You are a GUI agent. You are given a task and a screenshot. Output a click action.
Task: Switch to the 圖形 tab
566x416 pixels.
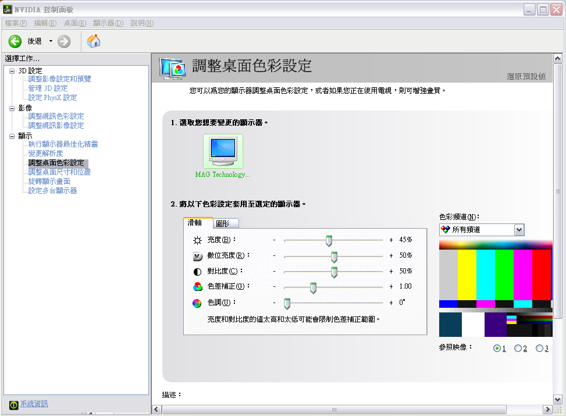click(226, 223)
